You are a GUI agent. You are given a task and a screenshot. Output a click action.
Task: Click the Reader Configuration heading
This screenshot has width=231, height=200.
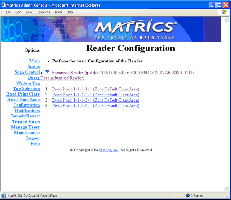click(130, 48)
